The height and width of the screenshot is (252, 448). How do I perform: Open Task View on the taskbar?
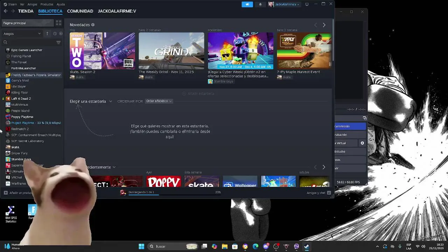pyautogui.click(x=205, y=246)
